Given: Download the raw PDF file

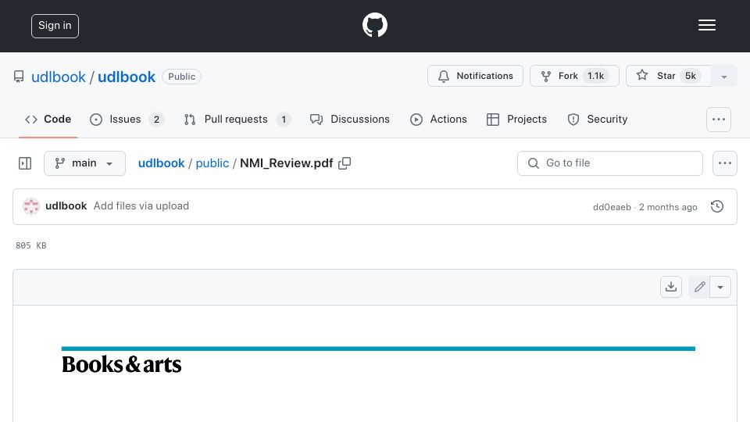Looking at the screenshot, I should 671,287.
